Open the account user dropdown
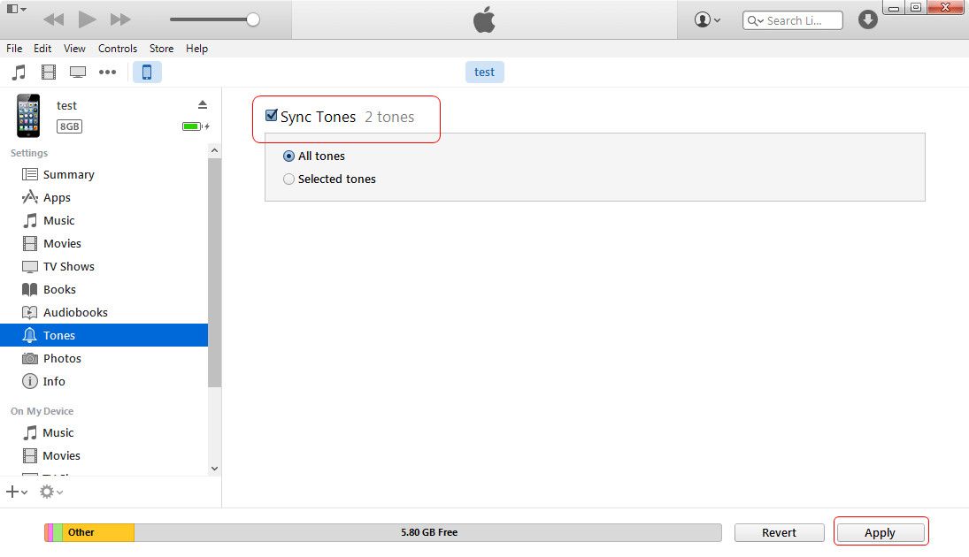This screenshot has width=969, height=557. [x=707, y=19]
